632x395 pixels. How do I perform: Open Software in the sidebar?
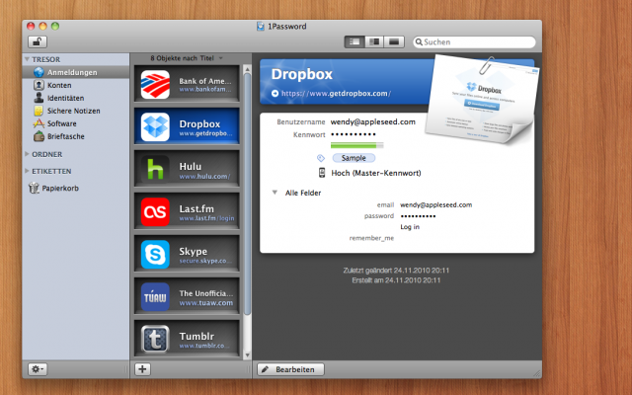76,123
